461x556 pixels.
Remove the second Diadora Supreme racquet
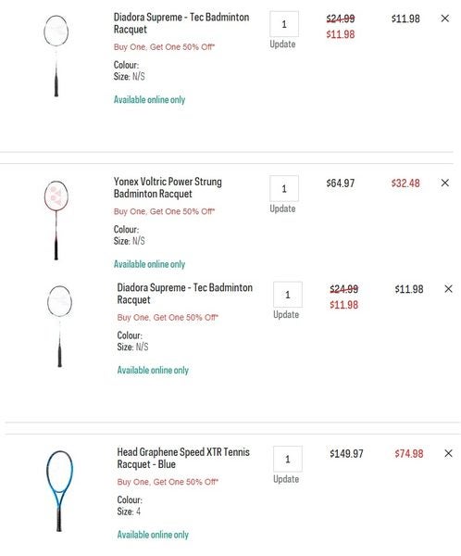pyautogui.click(x=448, y=289)
